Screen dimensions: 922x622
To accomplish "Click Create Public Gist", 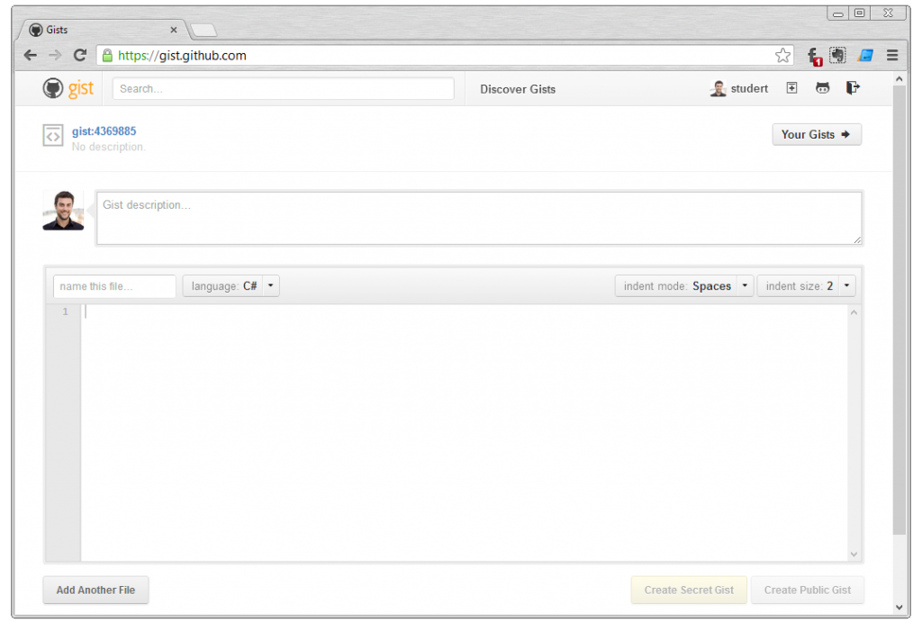I will tap(808, 590).
